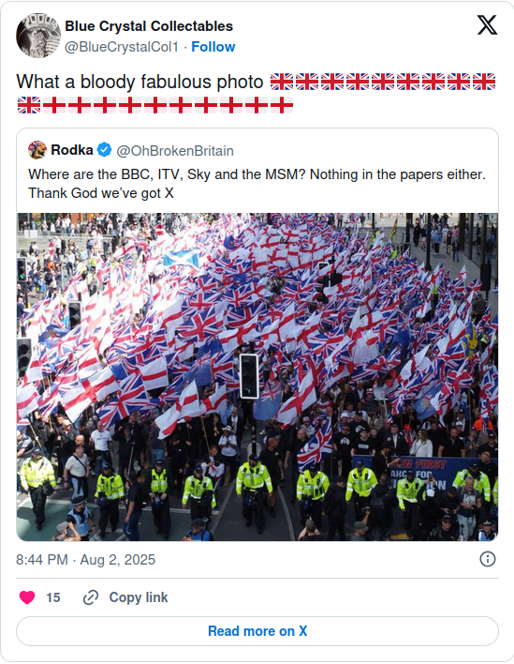Click the quoted tweet text about BBC, ITV
The width and height of the screenshot is (514, 664).
(257, 184)
